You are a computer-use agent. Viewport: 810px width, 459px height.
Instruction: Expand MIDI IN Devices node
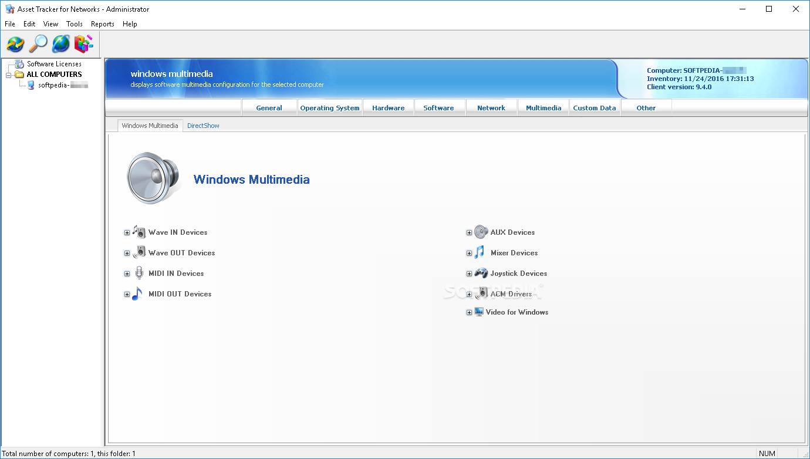point(127,274)
